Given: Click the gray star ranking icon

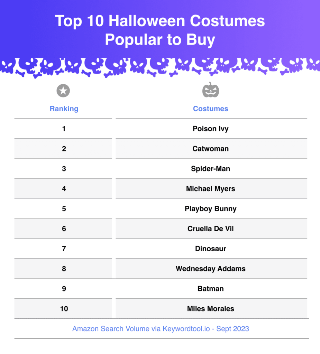Looking at the screenshot, I should pyautogui.click(x=63, y=91).
